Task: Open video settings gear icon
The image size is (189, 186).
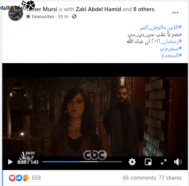Action: pyautogui.click(x=132, y=162)
